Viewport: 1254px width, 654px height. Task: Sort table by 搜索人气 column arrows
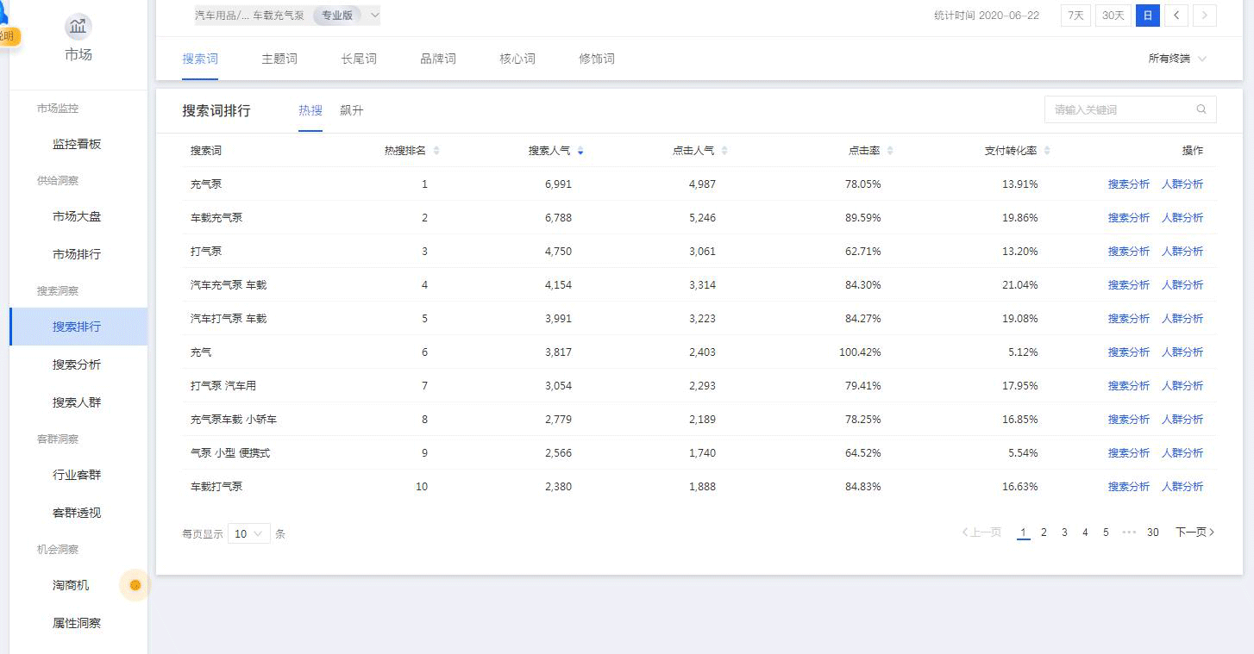tap(580, 151)
